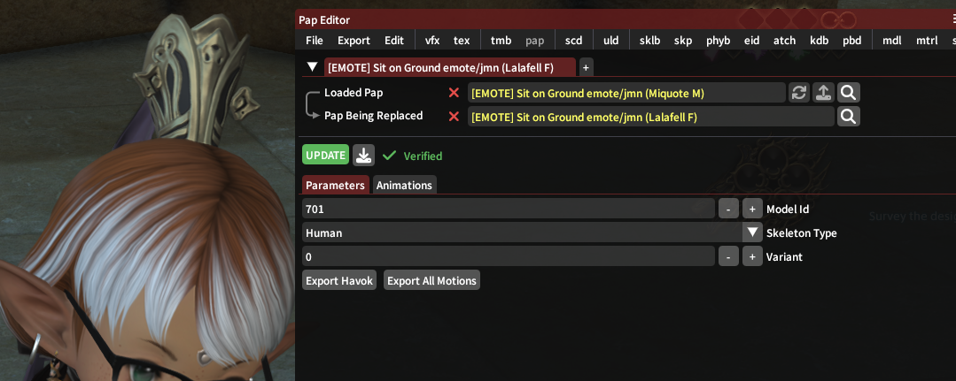Click the green Verified status text
956x381 pixels.
pos(423,156)
